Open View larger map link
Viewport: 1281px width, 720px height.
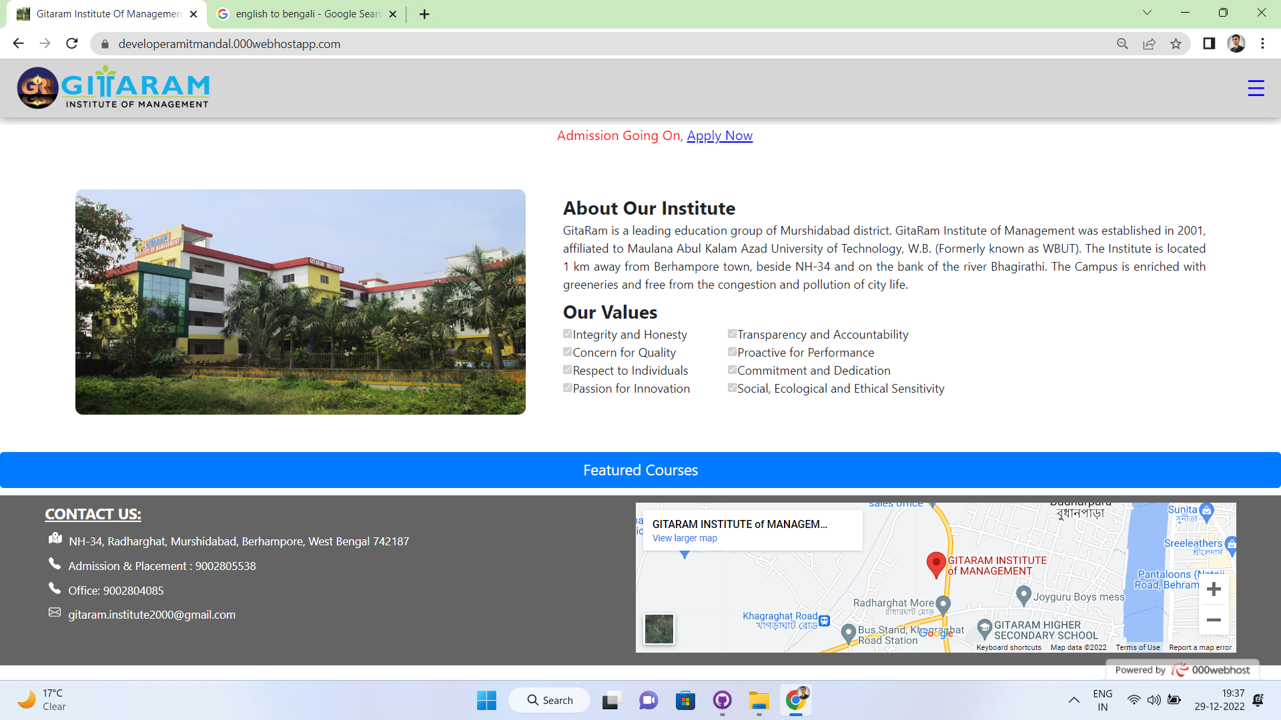(684, 538)
